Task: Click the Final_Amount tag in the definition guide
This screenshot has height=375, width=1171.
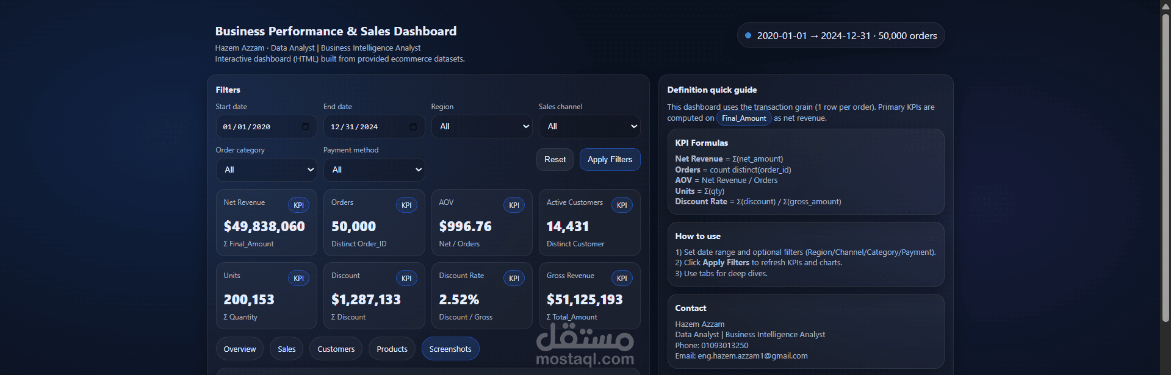Action: [744, 118]
